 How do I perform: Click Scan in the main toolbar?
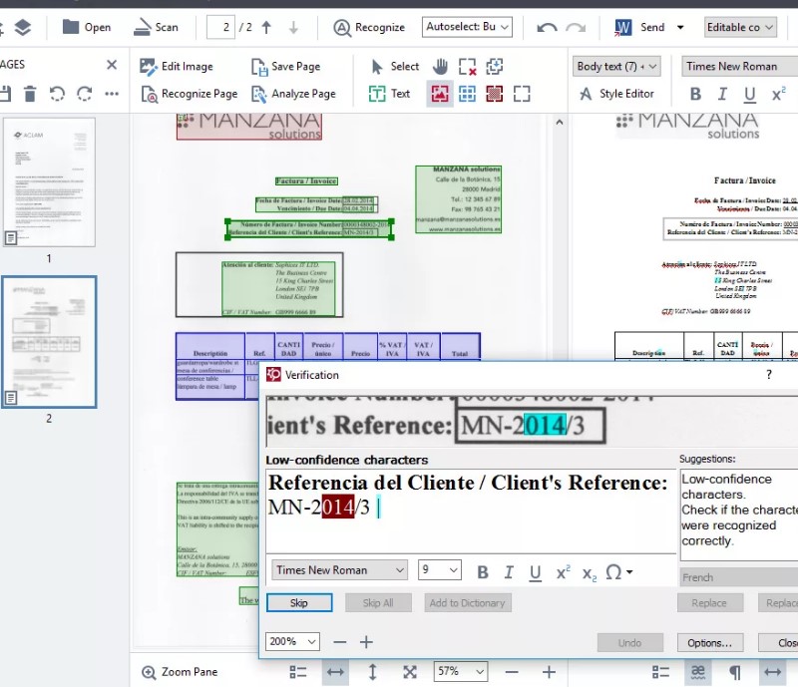pos(156,27)
